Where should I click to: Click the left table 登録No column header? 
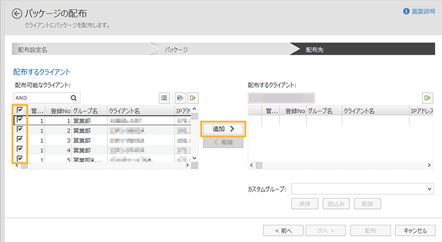59,111
